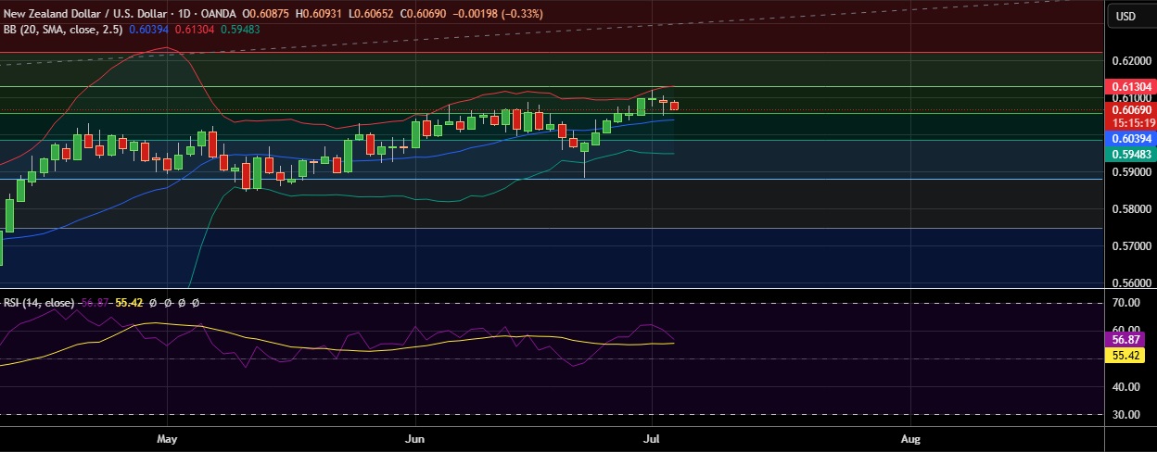The image size is (1157, 452).
Task: Click the 60.00 RSI scale tick
Action: (x=1126, y=330)
